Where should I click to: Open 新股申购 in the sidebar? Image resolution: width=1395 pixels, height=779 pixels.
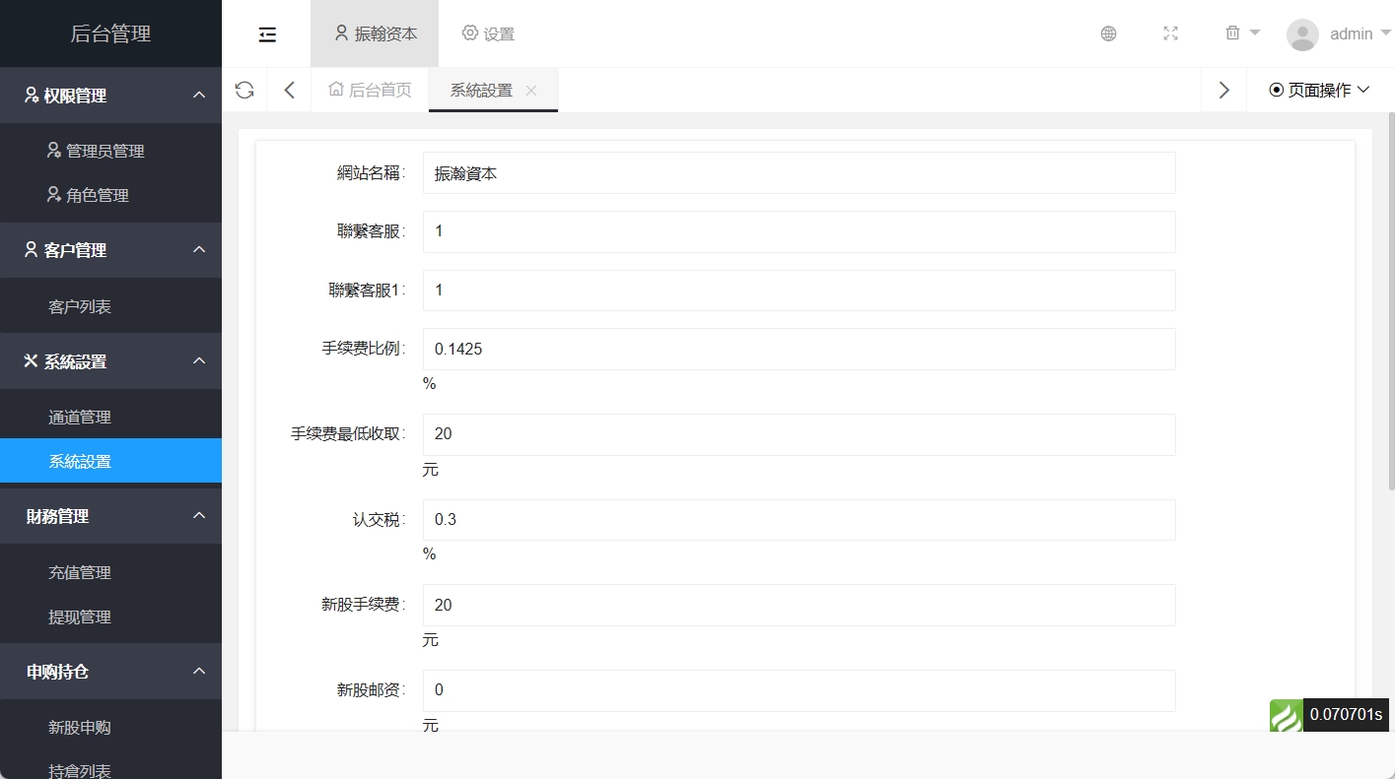click(x=110, y=727)
